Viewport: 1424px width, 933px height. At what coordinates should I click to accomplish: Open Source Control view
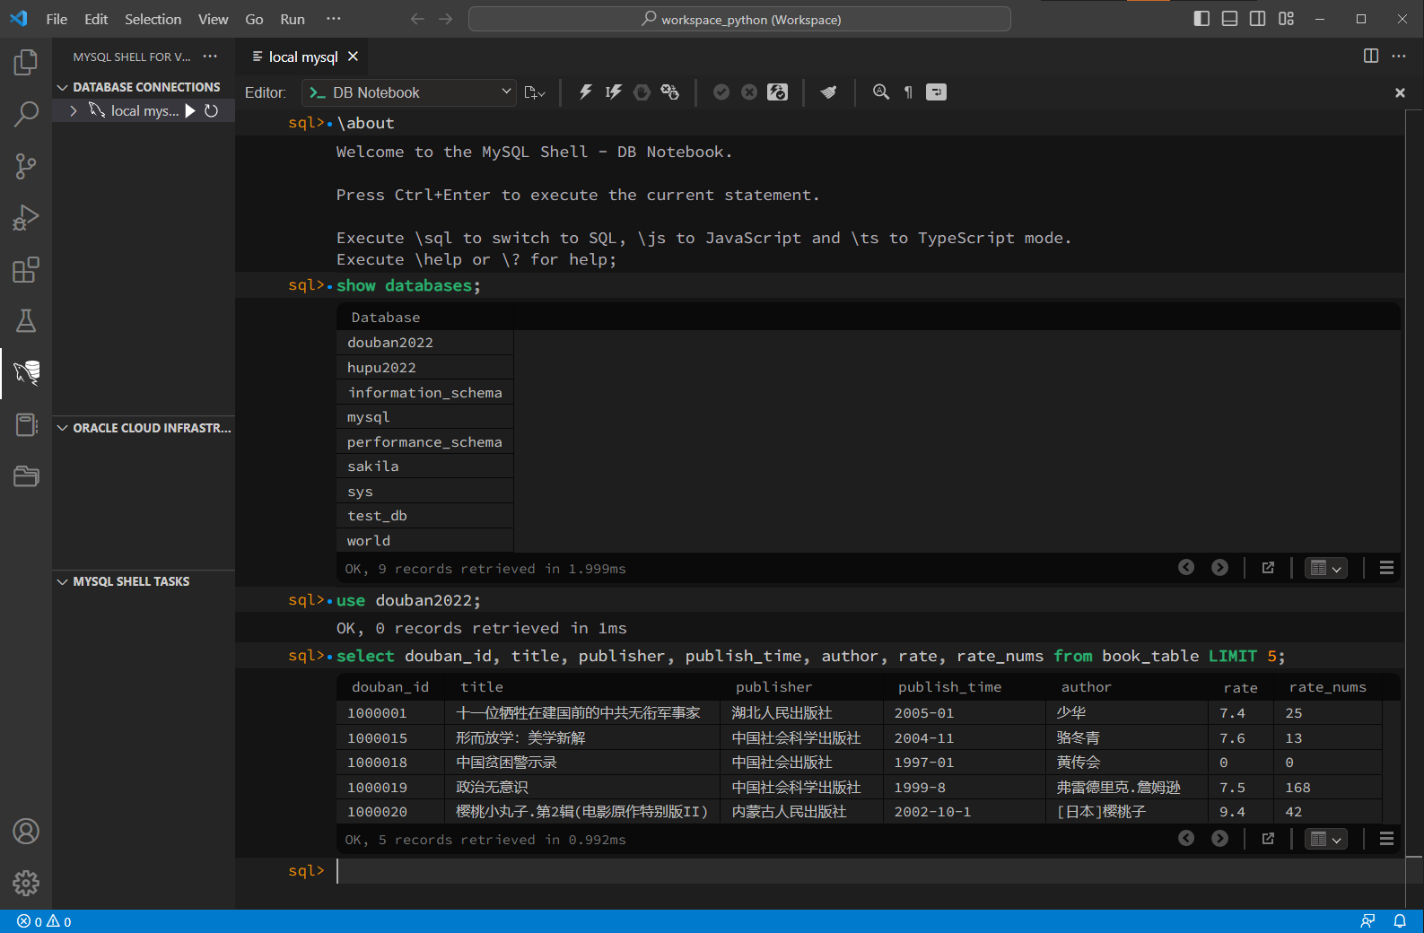(26, 166)
